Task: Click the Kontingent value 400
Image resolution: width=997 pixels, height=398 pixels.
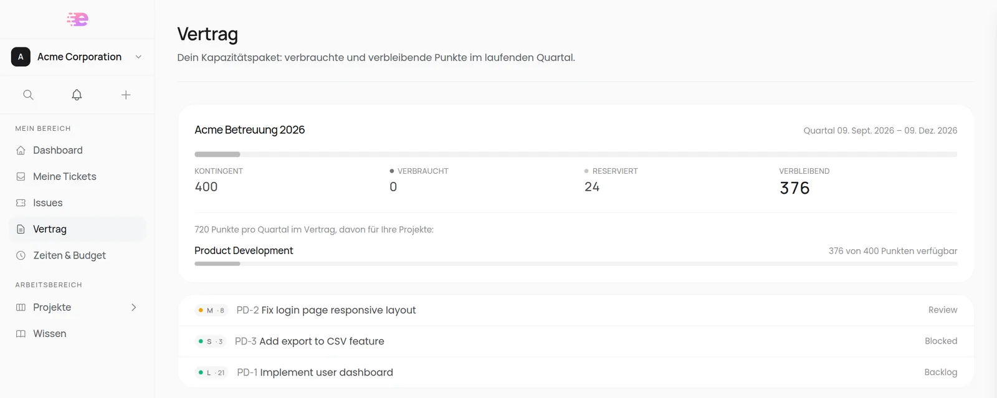Action: tap(206, 187)
